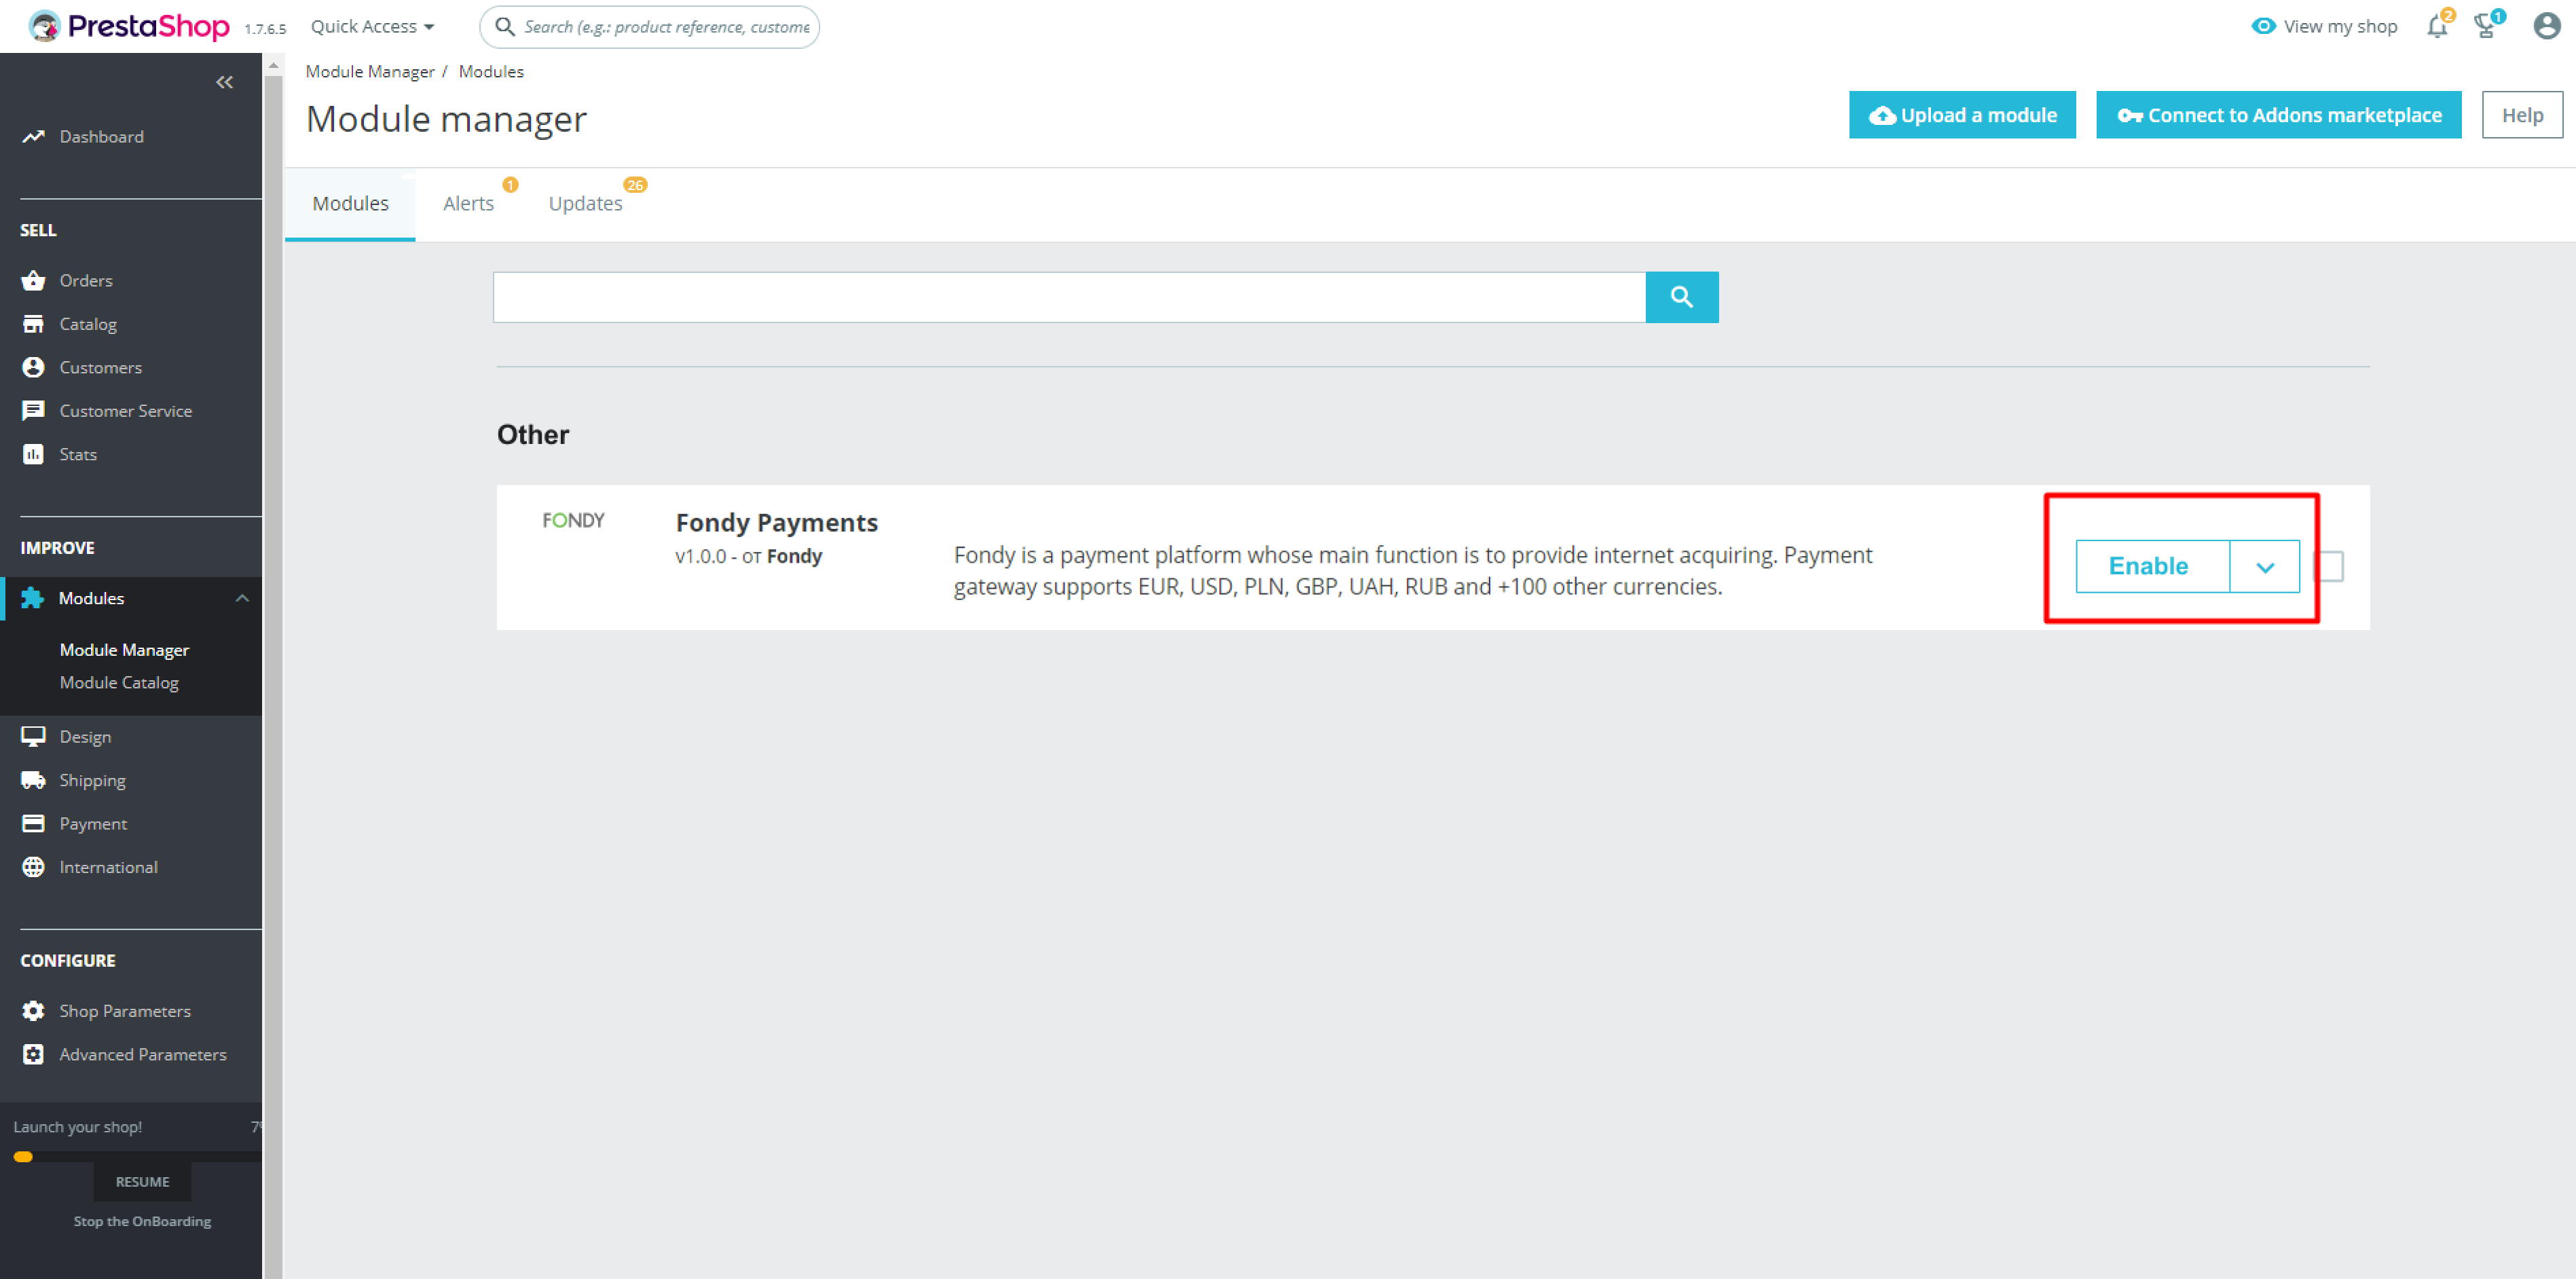The width and height of the screenshot is (2576, 1279).
Task: Click the Advanced Parameters icon
Action: 33,1054
